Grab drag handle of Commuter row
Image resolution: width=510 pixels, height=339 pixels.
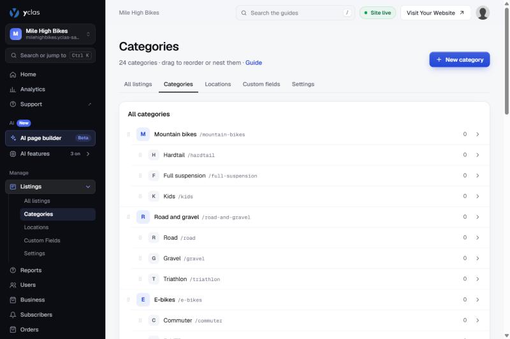(140, 321)
